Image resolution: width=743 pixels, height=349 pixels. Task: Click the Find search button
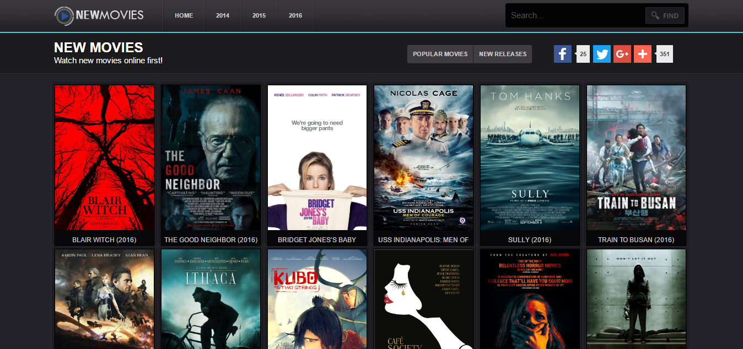[x=665, y=15]
